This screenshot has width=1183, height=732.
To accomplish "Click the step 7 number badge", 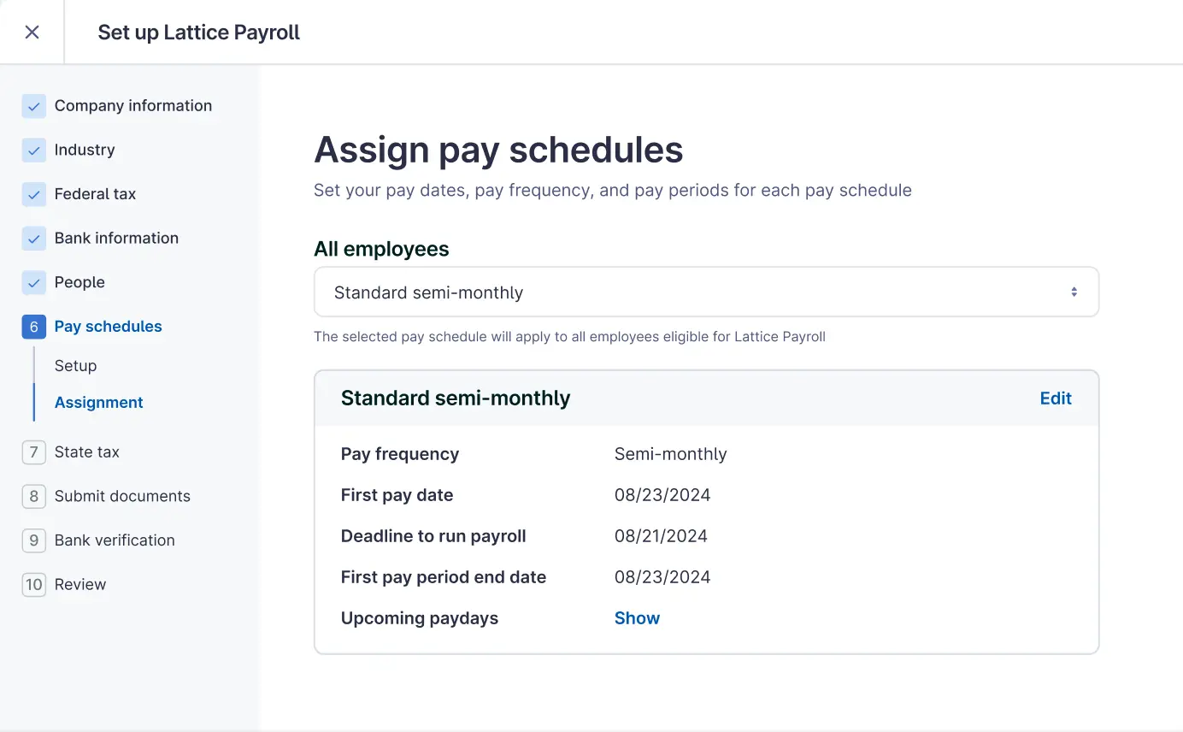I will click(33, 452).
